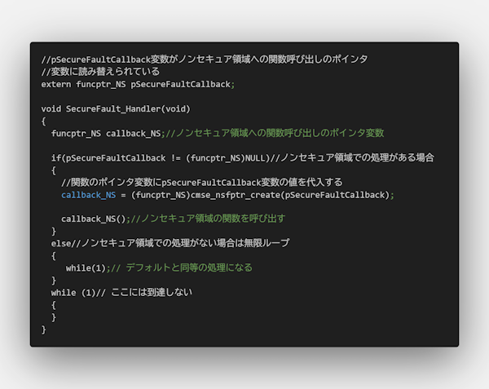Click the while(1); statement inside else block
The height and width of the screenshot is (389, 489).
(86, 267)
